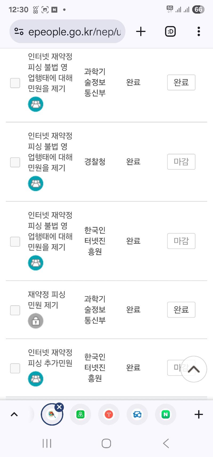Tap site info icon in address bar

(x=19, y=32)
